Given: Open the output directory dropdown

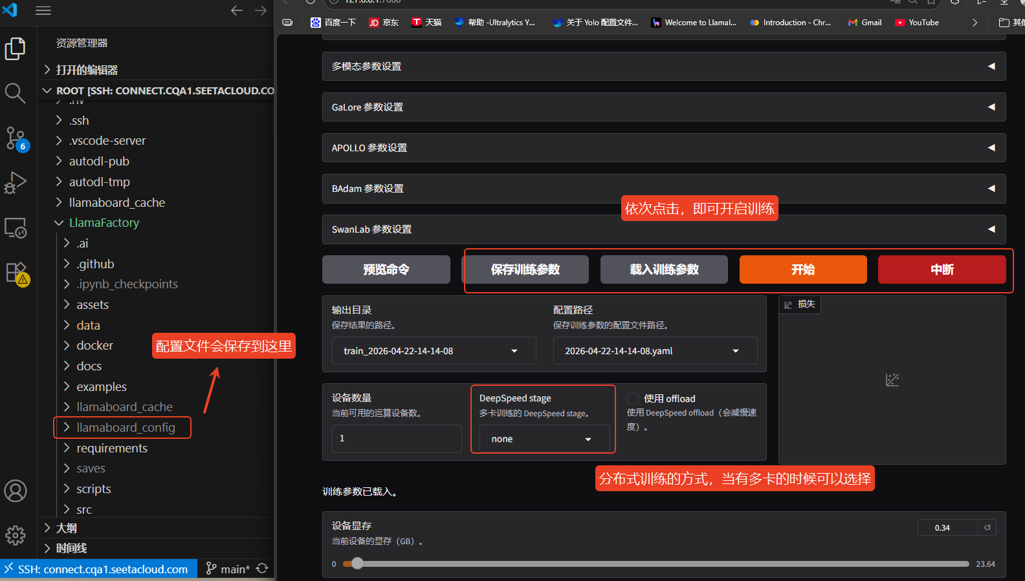Looking at the screenshot, I should [x=434, y=351].
